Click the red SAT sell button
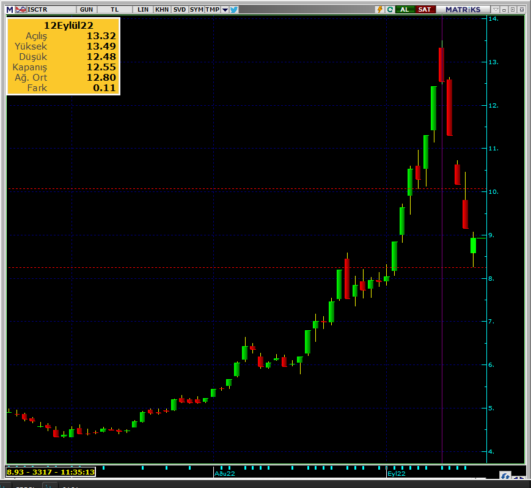Image resolution: width=531 pixels, height=488 pixels. pyautogui.click(x=425, y=10)
